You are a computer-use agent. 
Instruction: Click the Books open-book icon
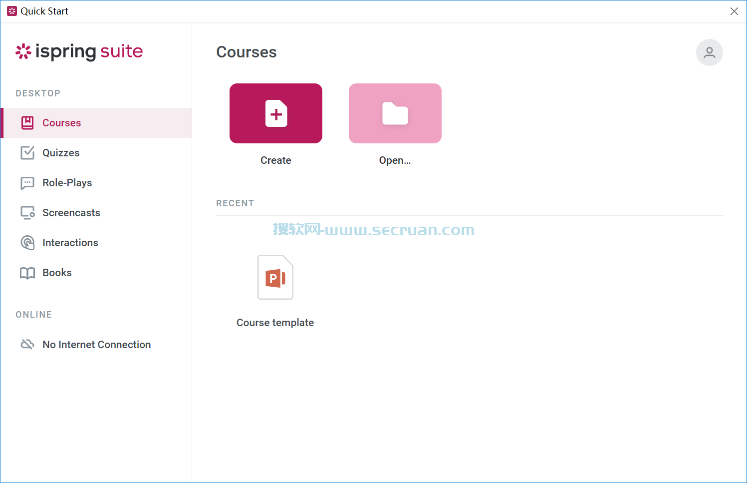(x=27, y=273)
